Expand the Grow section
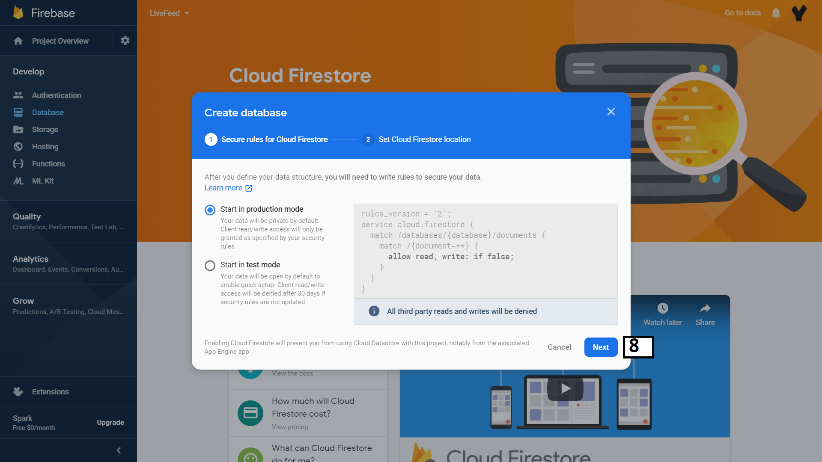The image size is (822, 462). tap(68, 306)
